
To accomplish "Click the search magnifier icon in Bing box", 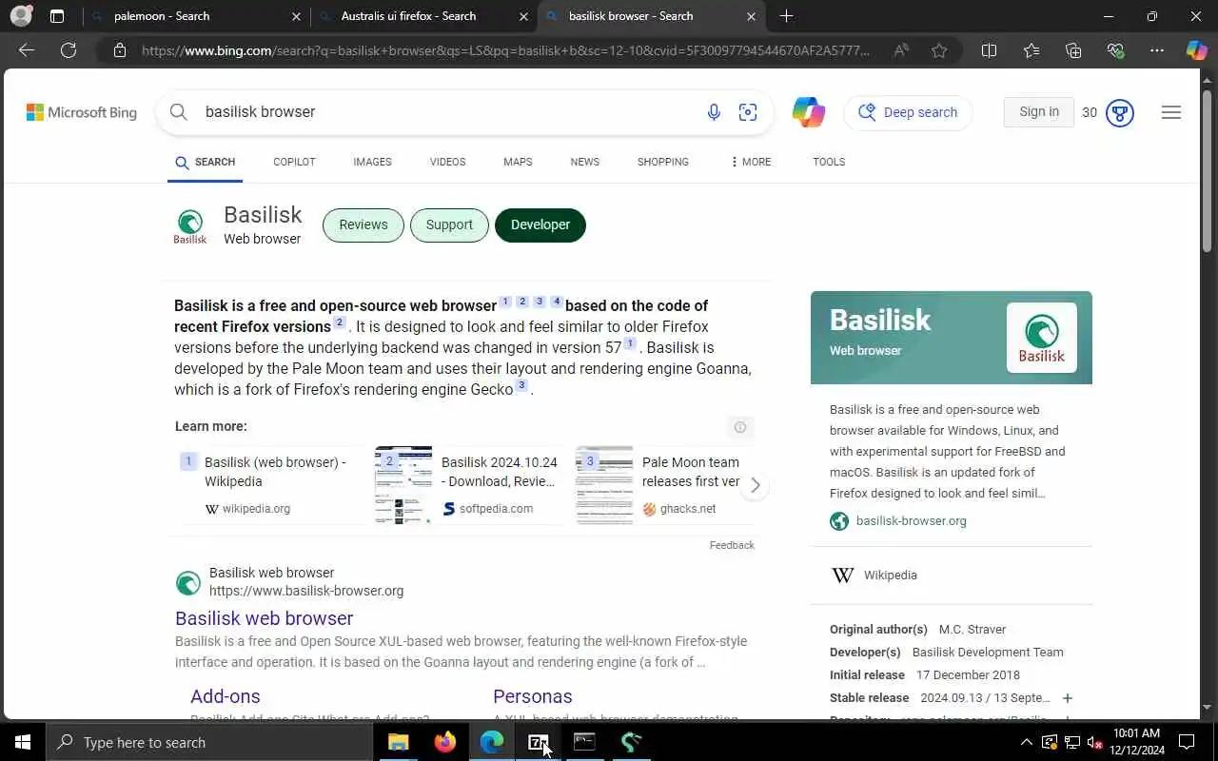I will point(178,112).
